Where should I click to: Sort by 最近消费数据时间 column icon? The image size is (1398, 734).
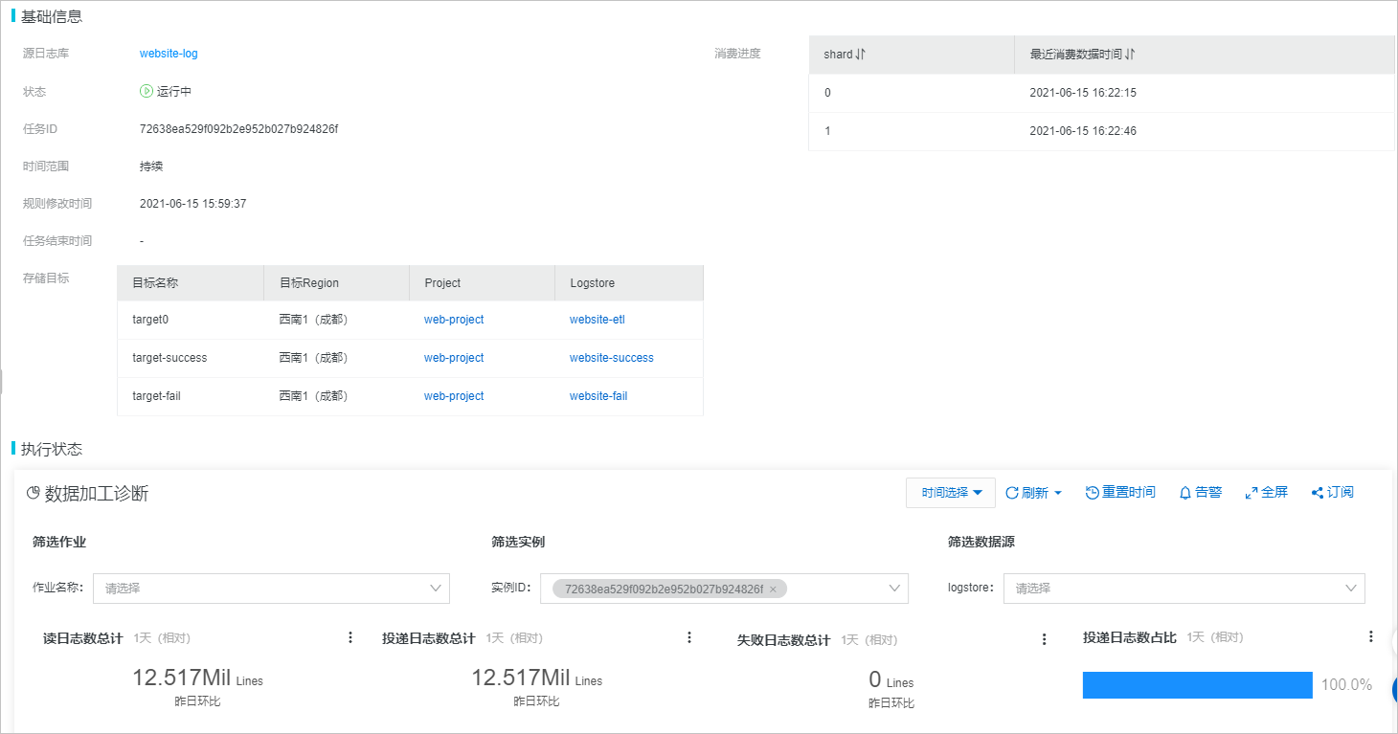tap(1131, 55)
